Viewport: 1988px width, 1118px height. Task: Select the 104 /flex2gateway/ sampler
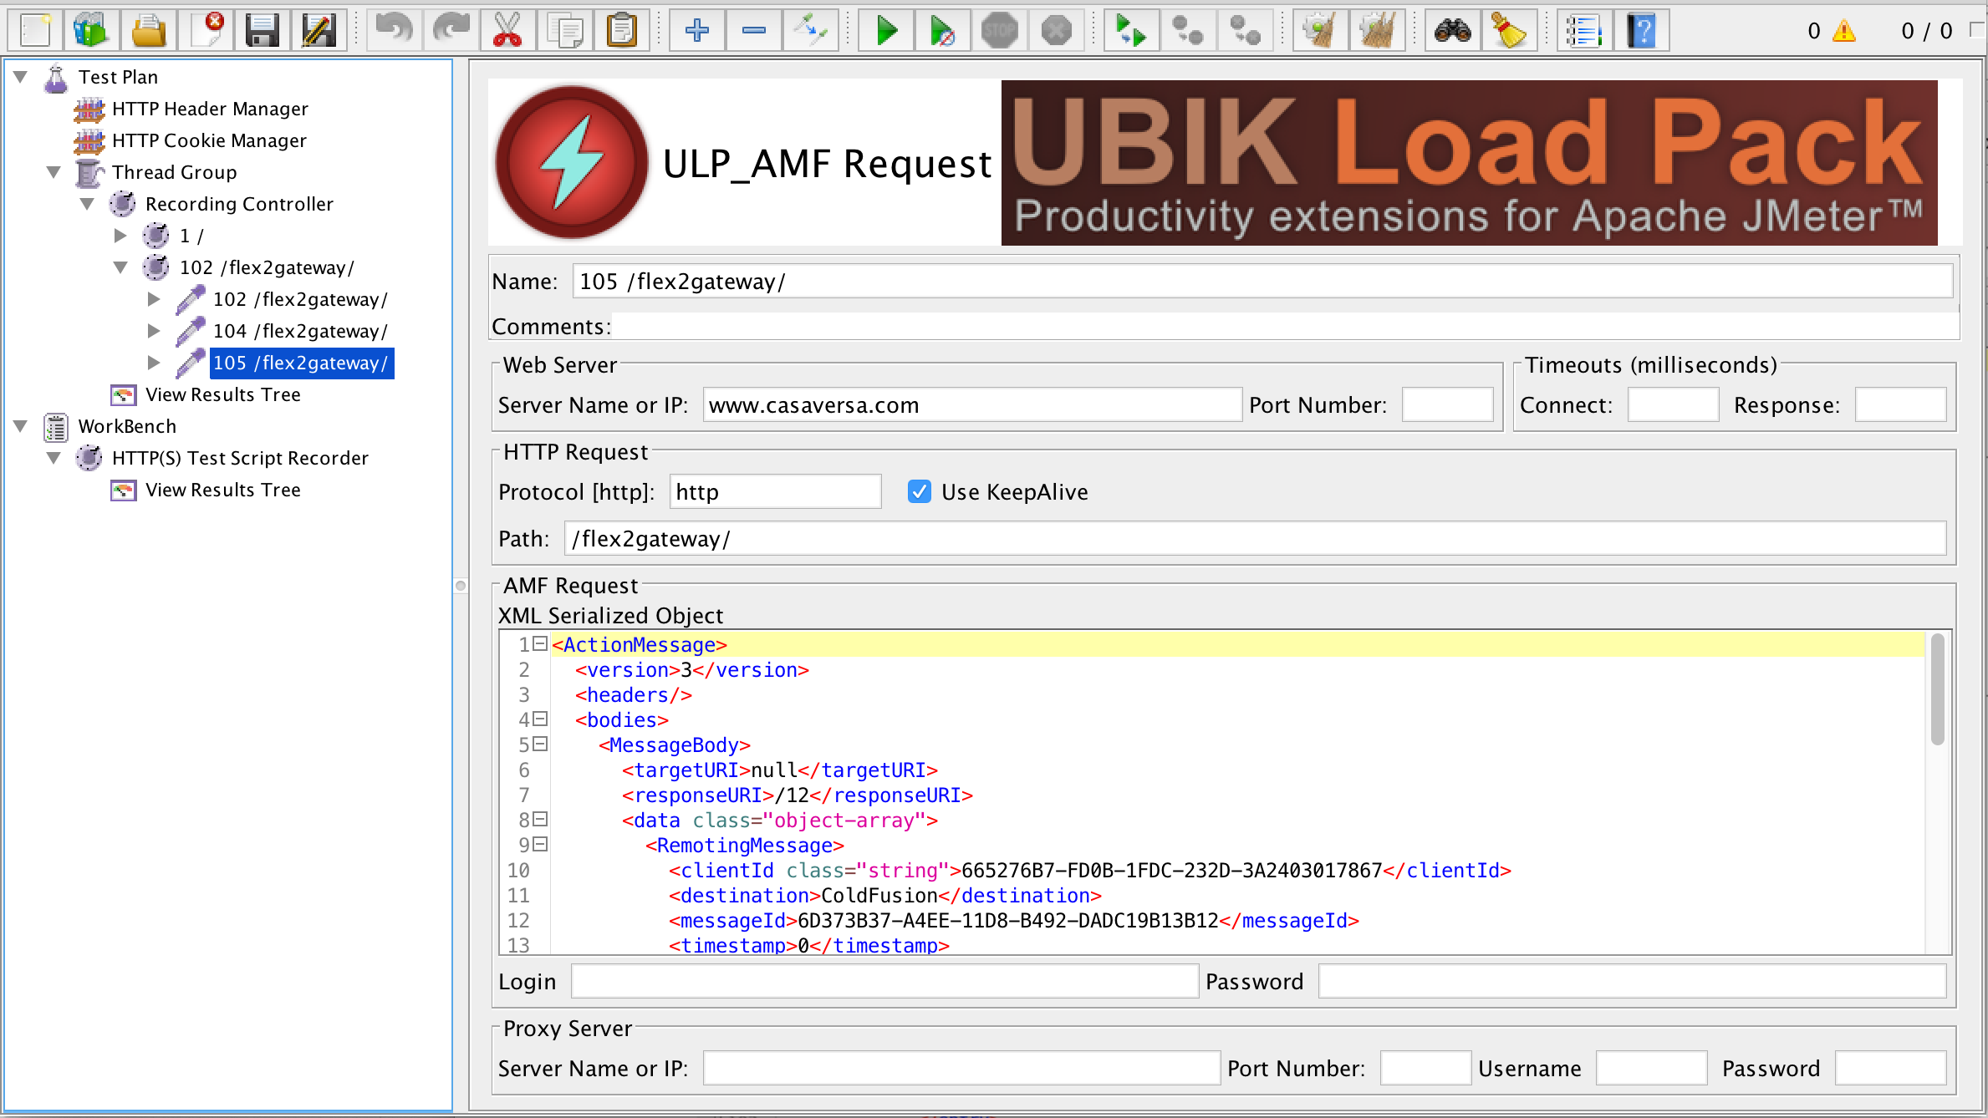(300, 331)
